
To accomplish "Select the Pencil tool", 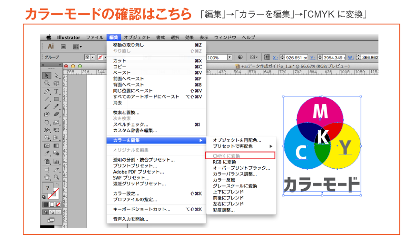I will click(x=56, y=106).
